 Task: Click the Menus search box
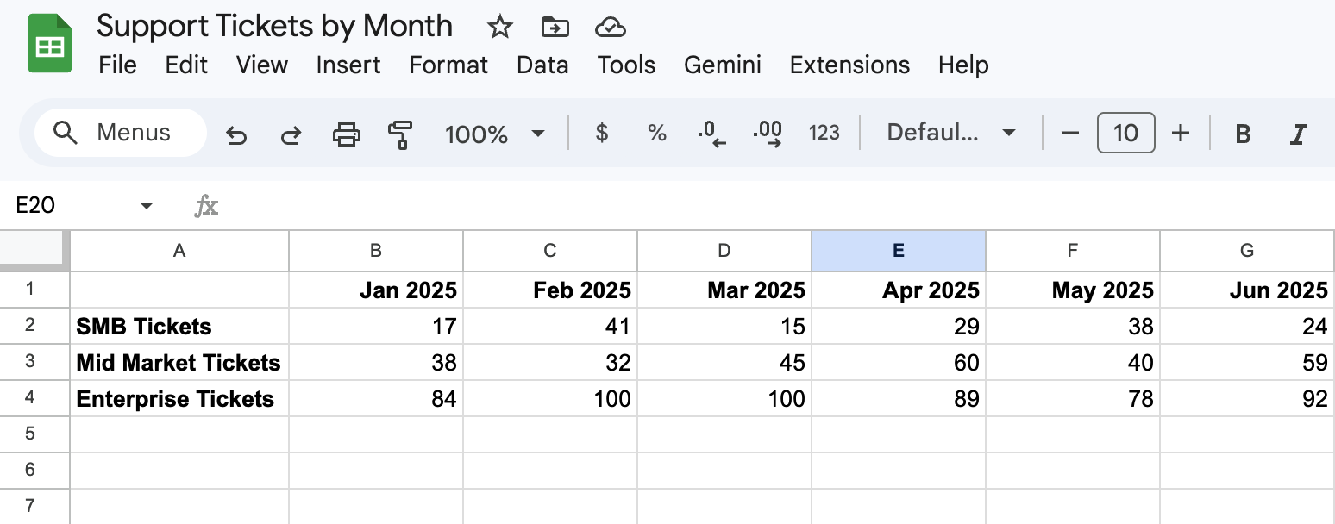pos(121,133)
